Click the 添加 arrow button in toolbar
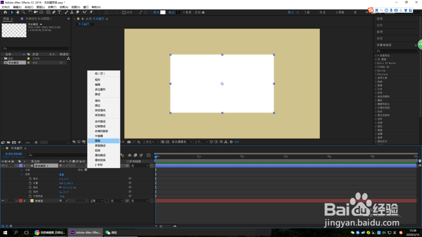Viewport: 422px width, 237px height. [x=203, y=12]
